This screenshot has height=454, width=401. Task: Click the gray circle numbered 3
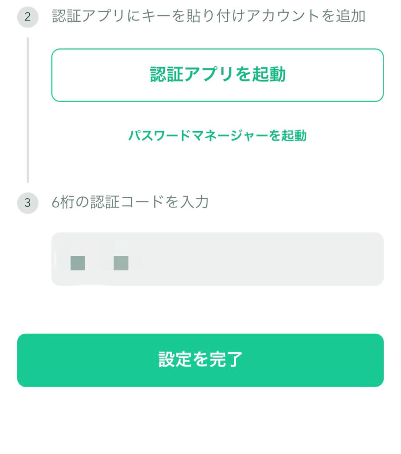[x=28, y=203]
